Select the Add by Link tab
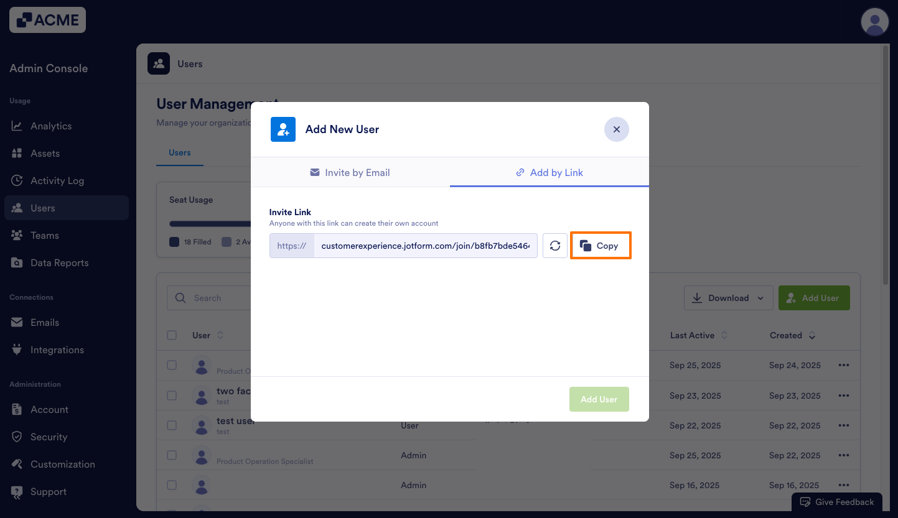This screenshot has height=518, width=898. [x=550, y=172]
